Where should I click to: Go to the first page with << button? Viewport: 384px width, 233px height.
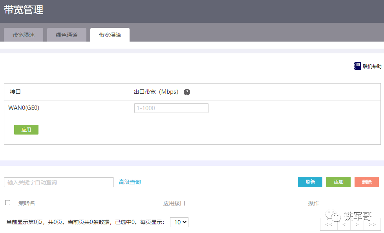[x=329, y=225]
